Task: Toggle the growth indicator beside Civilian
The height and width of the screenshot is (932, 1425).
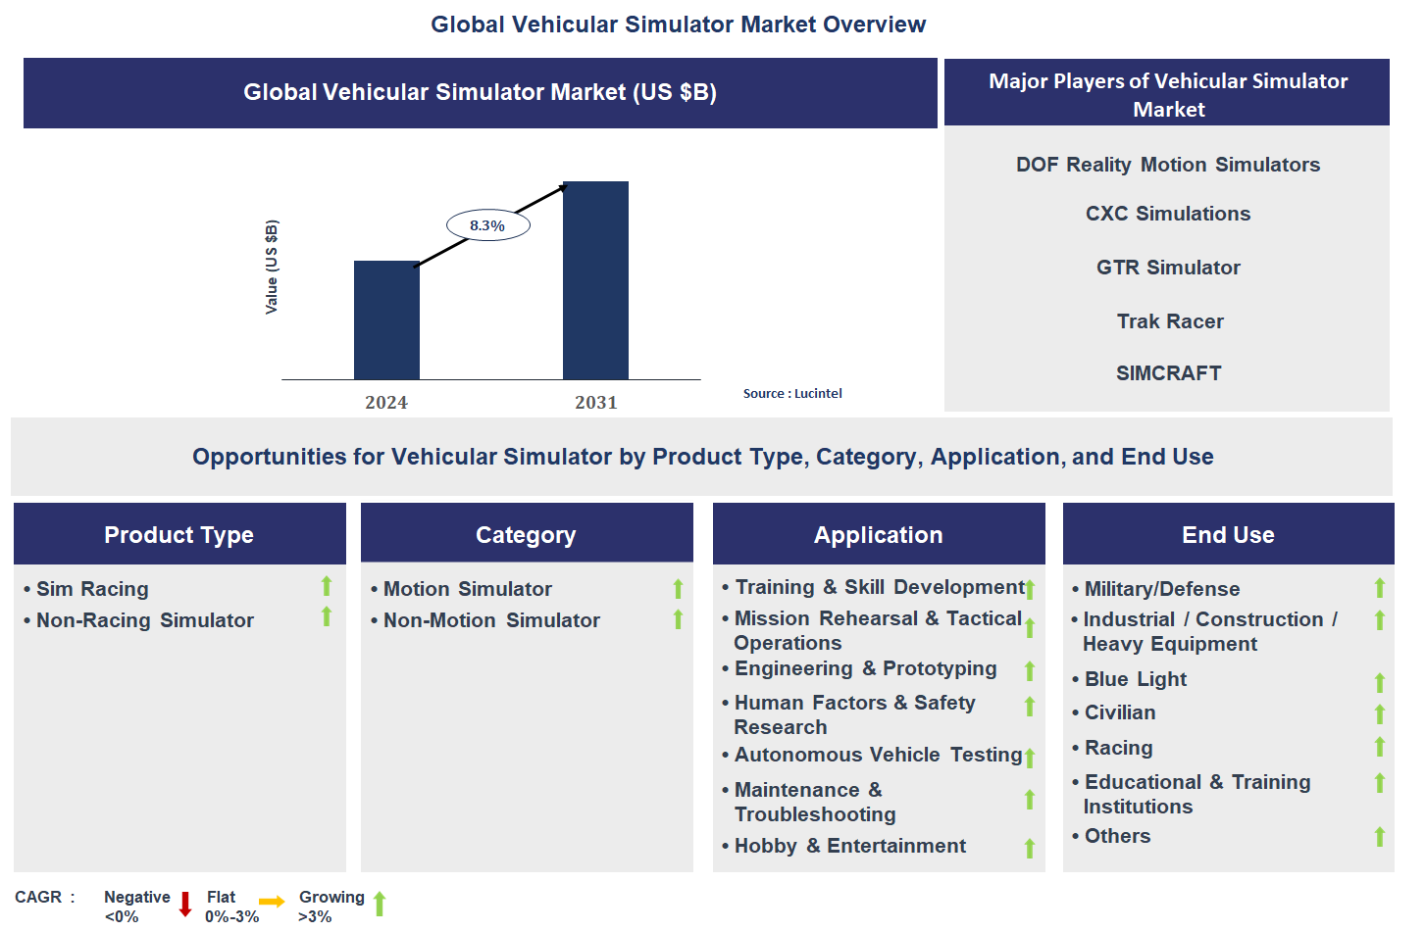Action: coord(1379,712)
